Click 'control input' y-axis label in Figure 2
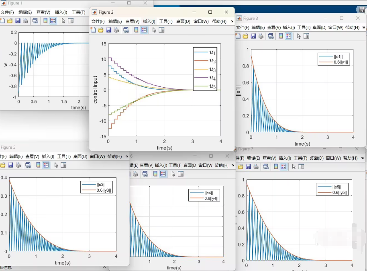This screenshot has width=367, height=271. (x=95, y=90)
